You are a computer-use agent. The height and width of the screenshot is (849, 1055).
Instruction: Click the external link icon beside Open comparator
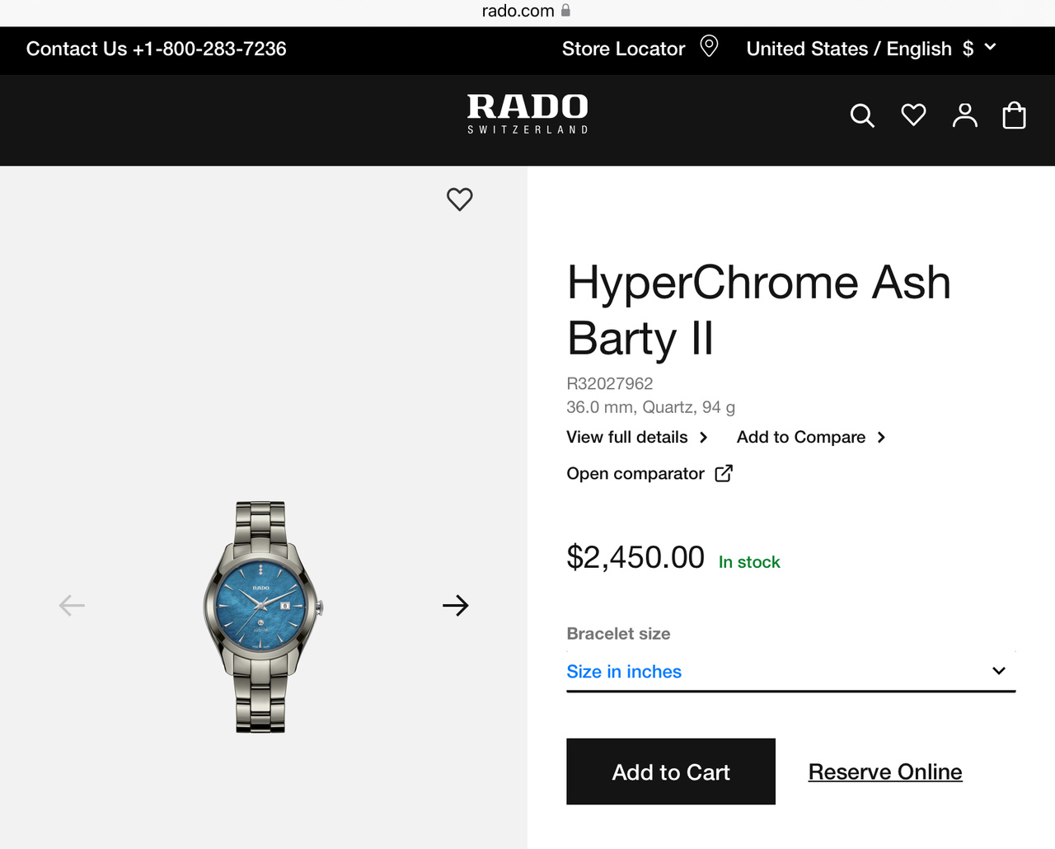coord(724,473)
